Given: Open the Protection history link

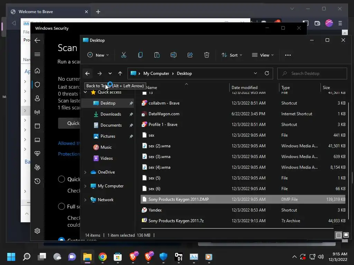Looking at the screenshot, I should [x=69, y=154].
